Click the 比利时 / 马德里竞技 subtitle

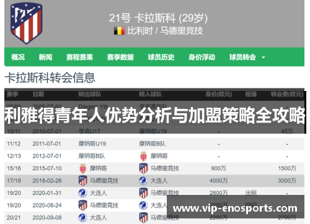click(165, 31)
